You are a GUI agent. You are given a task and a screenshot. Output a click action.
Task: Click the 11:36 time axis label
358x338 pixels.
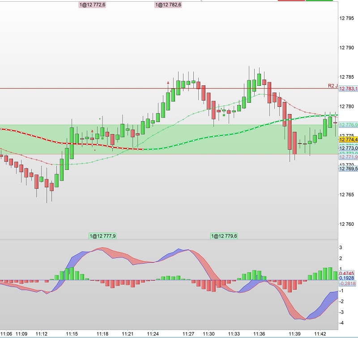259,334
